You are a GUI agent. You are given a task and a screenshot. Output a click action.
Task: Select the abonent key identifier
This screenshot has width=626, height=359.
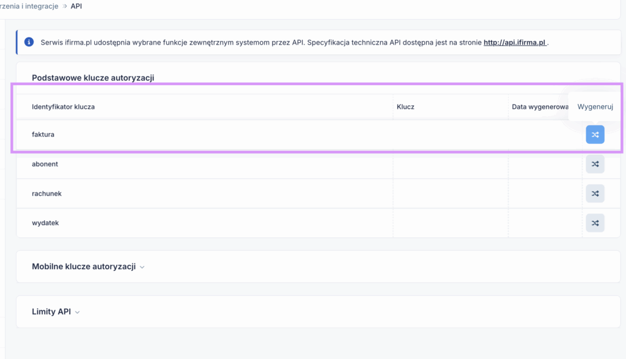pyautogui.click(x=45, y=164)
